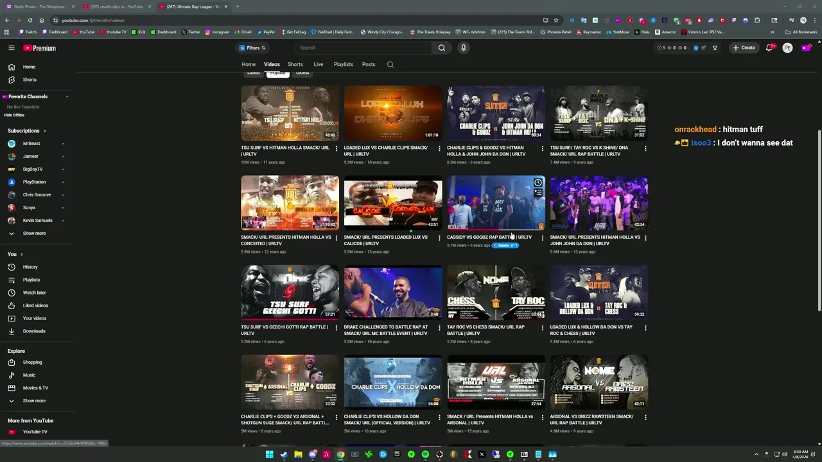Click the Create button
This screenshot has width=822, height=462.
point(744,47)
